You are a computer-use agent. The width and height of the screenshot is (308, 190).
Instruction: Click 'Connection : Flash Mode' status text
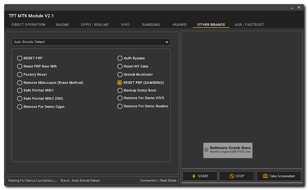point(158,180)
